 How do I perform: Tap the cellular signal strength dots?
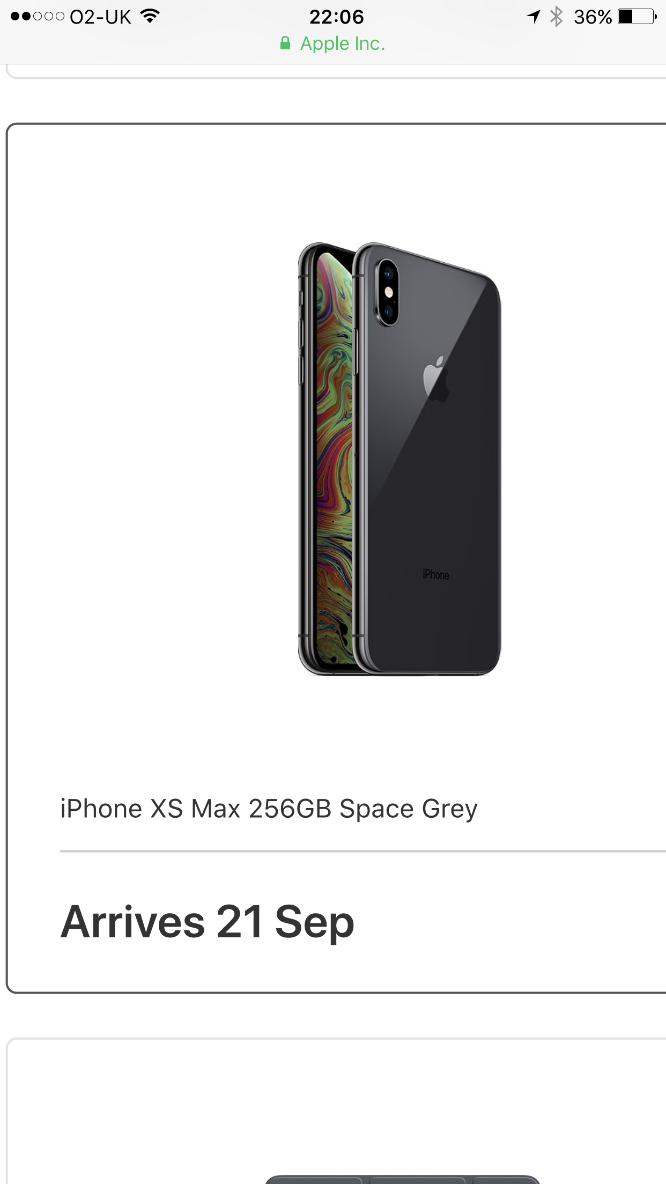38,17
